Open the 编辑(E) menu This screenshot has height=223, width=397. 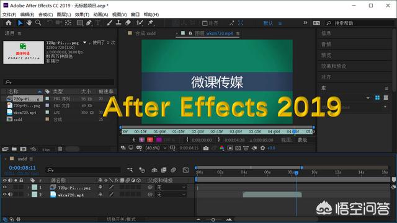27,15
